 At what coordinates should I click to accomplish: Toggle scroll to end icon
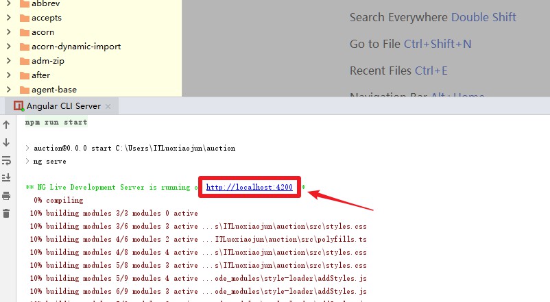pos(6,177)
